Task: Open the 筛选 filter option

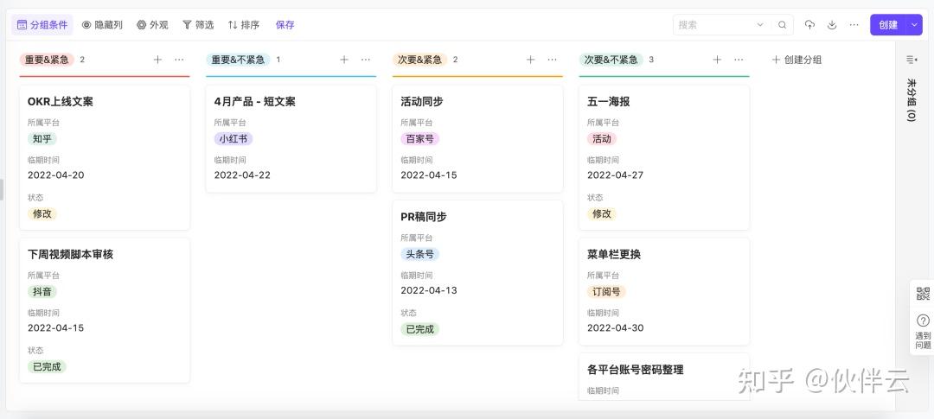Action: point(198,25)
